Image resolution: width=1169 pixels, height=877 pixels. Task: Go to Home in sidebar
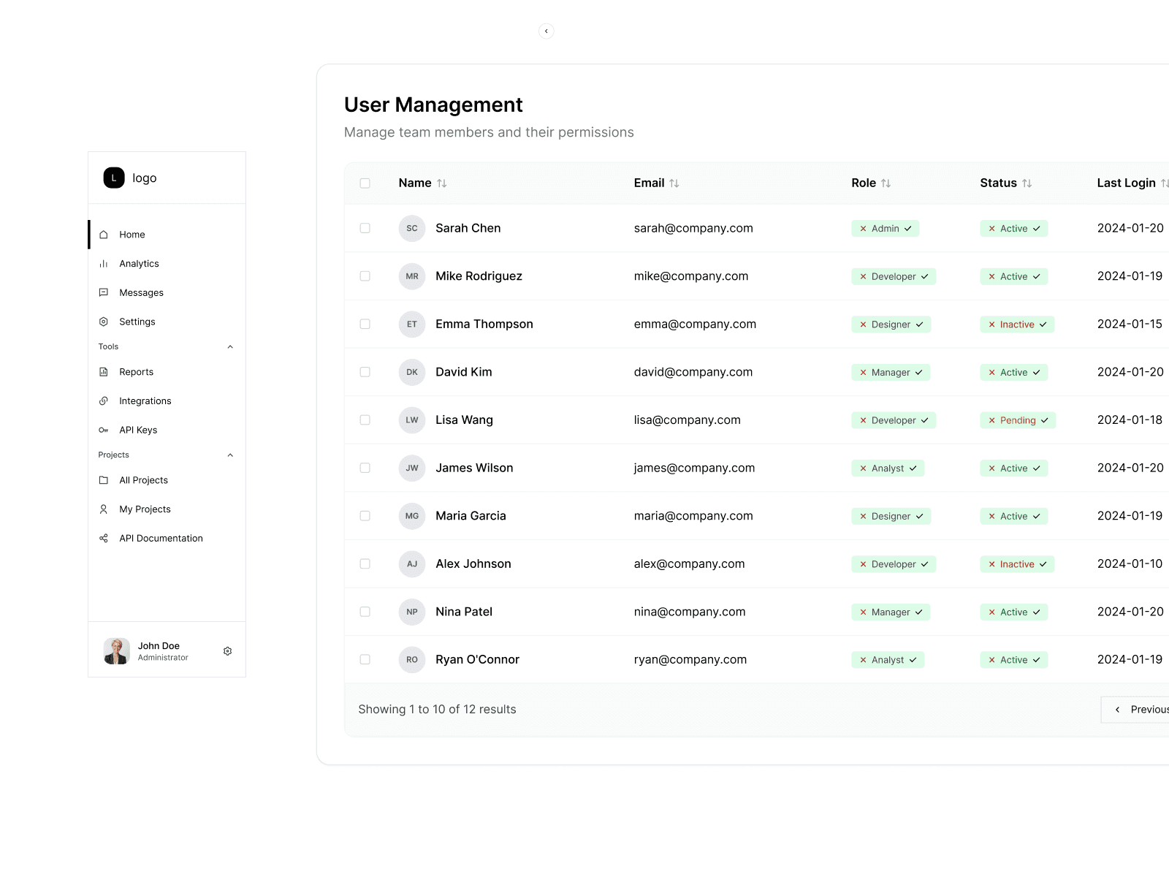coord(167,235)
